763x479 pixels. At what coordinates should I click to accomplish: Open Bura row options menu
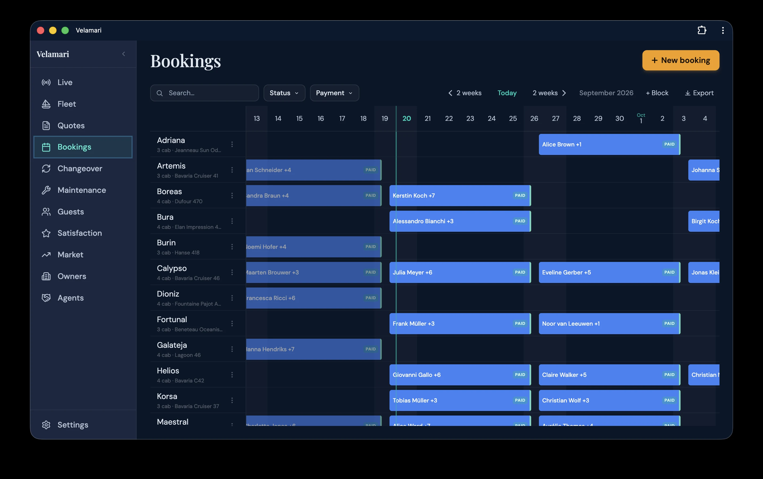[232, 221]
